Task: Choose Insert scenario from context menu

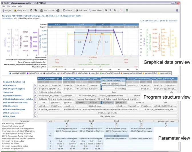Action: point(113,81)
